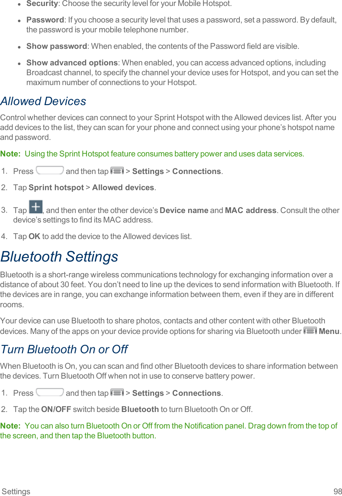
Task: Click the bold Device name text
Action: click(x=184, y=211)
